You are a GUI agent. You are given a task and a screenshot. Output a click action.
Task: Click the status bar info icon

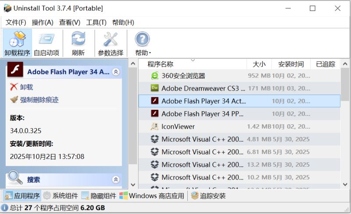point(4,208)
